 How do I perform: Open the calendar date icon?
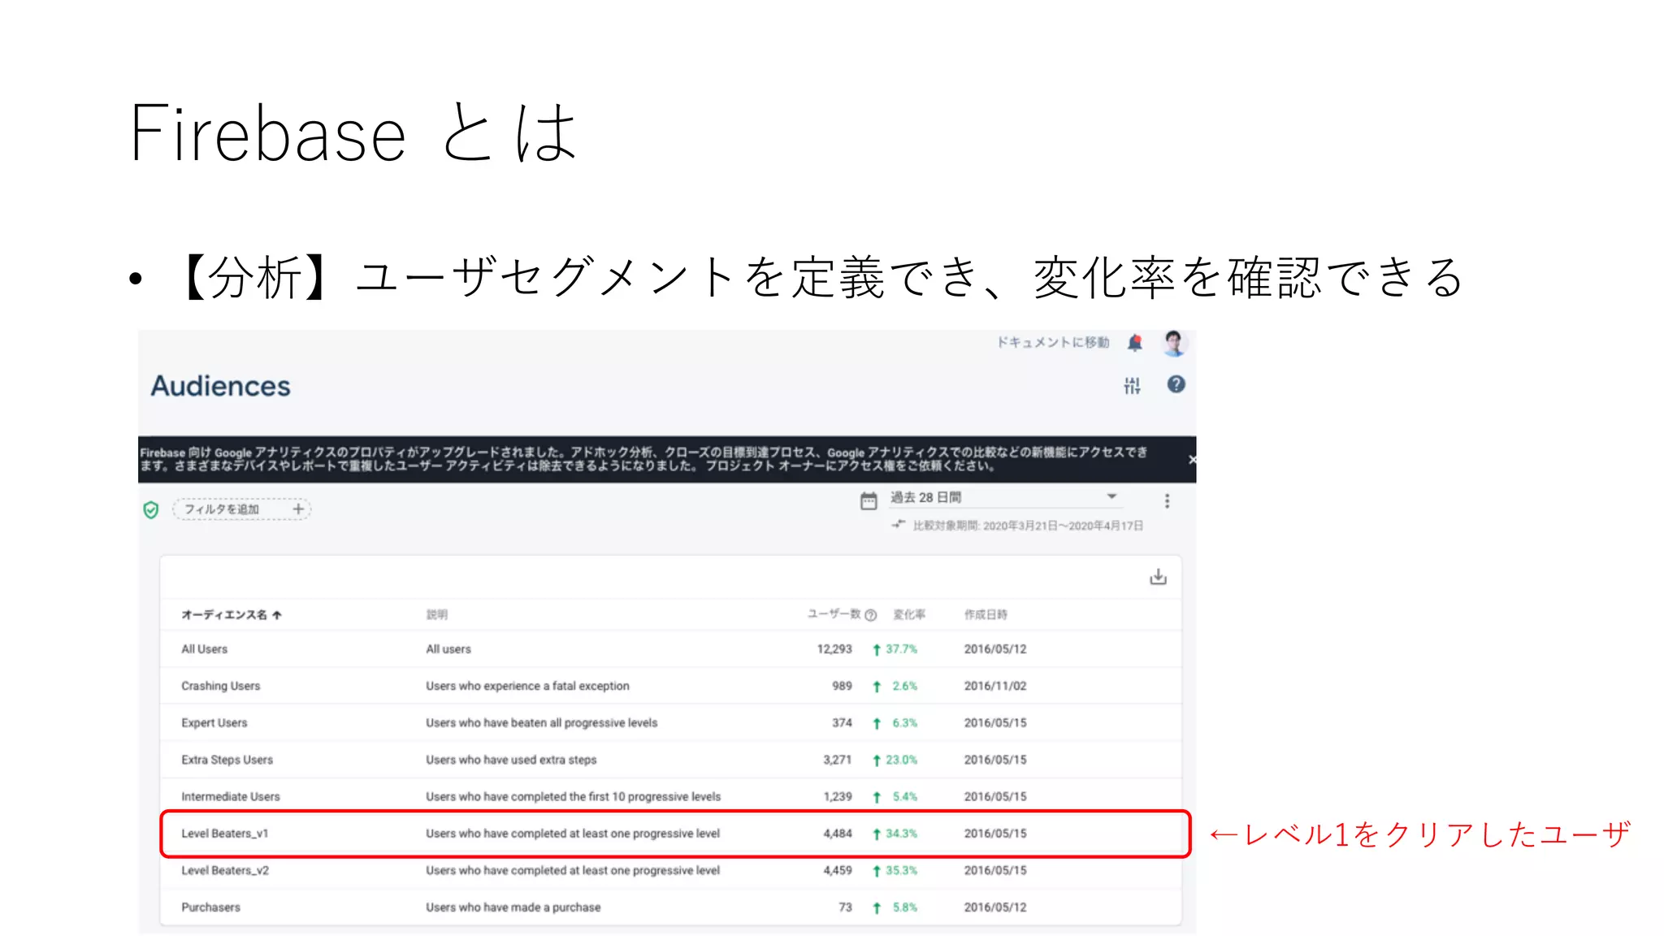click(x=869, y=500)
